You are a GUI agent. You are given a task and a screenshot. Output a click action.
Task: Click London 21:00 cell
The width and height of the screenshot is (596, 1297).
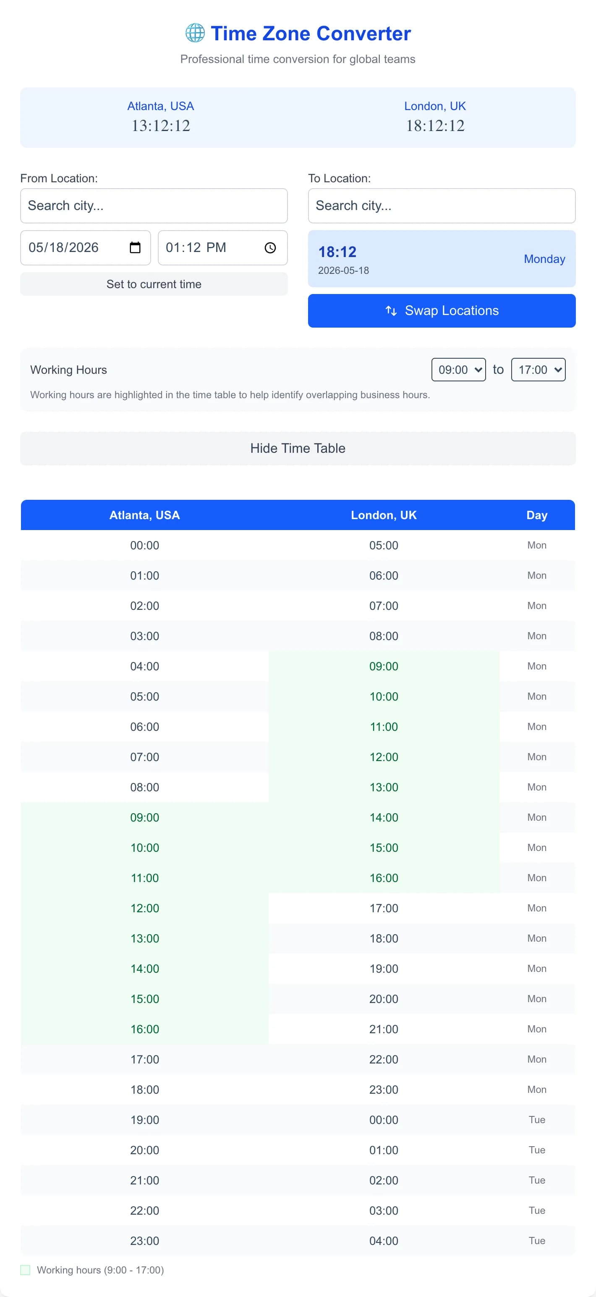(384, 1029)
